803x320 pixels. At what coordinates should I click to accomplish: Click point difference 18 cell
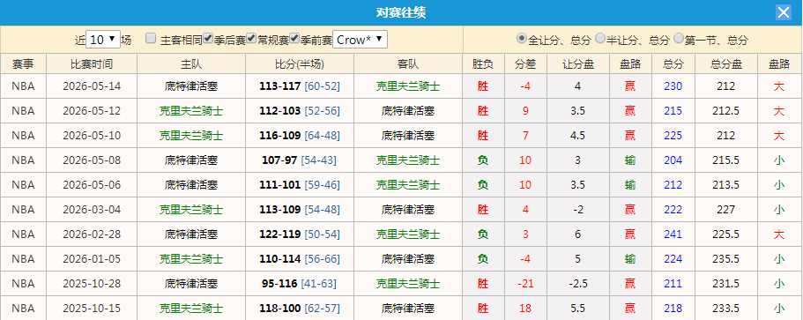click(525, 309)
